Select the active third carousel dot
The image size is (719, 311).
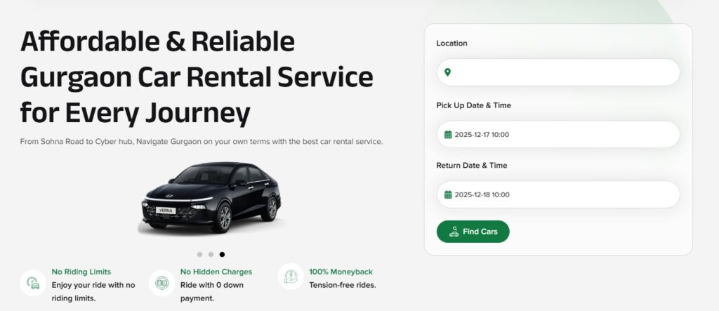[x=222, y=255]
